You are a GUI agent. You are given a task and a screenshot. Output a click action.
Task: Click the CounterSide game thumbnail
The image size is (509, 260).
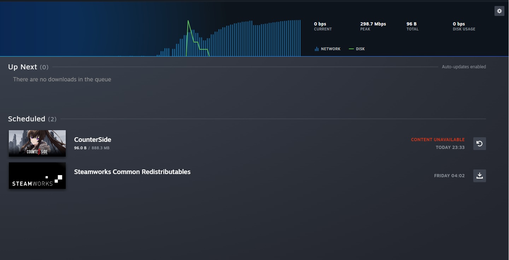37,143
